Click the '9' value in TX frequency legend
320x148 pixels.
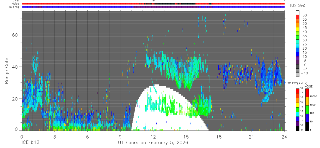[x=301, y=130]
